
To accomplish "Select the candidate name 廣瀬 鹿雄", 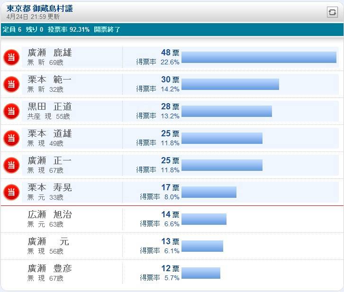I will 50,53.
